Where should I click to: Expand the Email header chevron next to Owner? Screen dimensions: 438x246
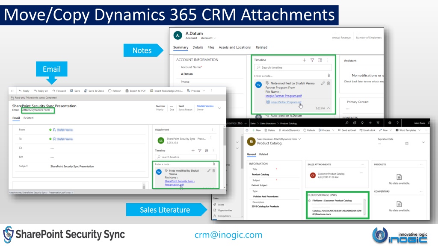(219, 108)
